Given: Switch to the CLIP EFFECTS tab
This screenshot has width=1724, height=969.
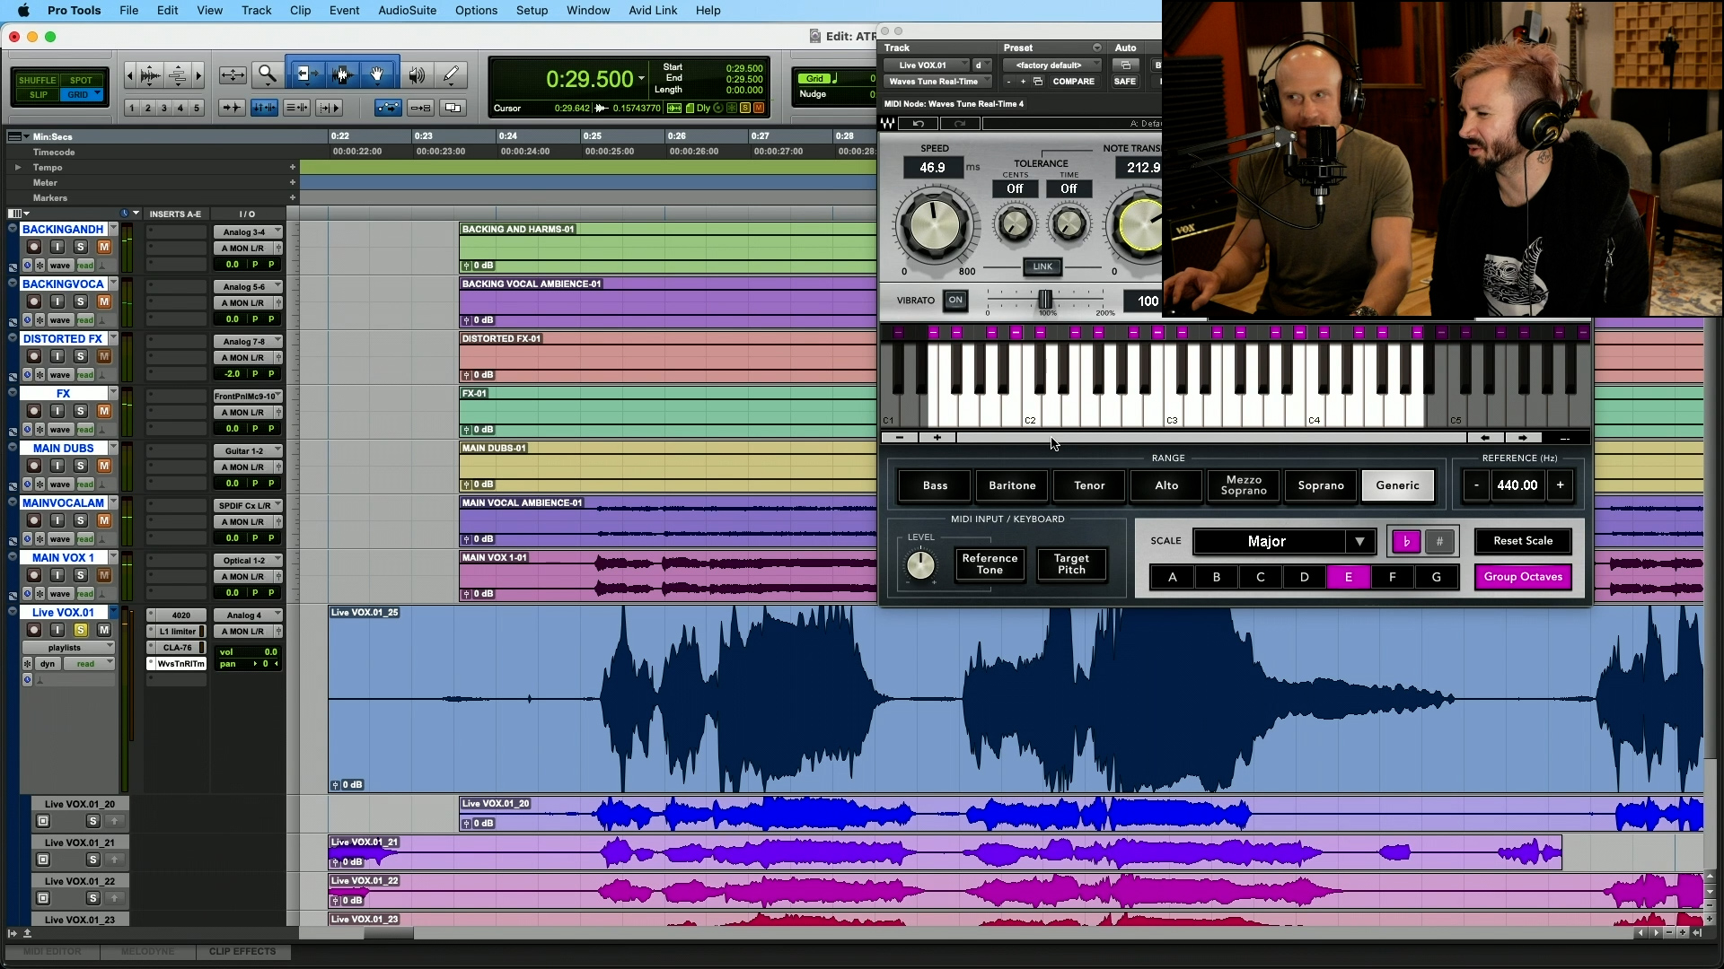Looking at the screenshot, I should [x=242, y=951].
